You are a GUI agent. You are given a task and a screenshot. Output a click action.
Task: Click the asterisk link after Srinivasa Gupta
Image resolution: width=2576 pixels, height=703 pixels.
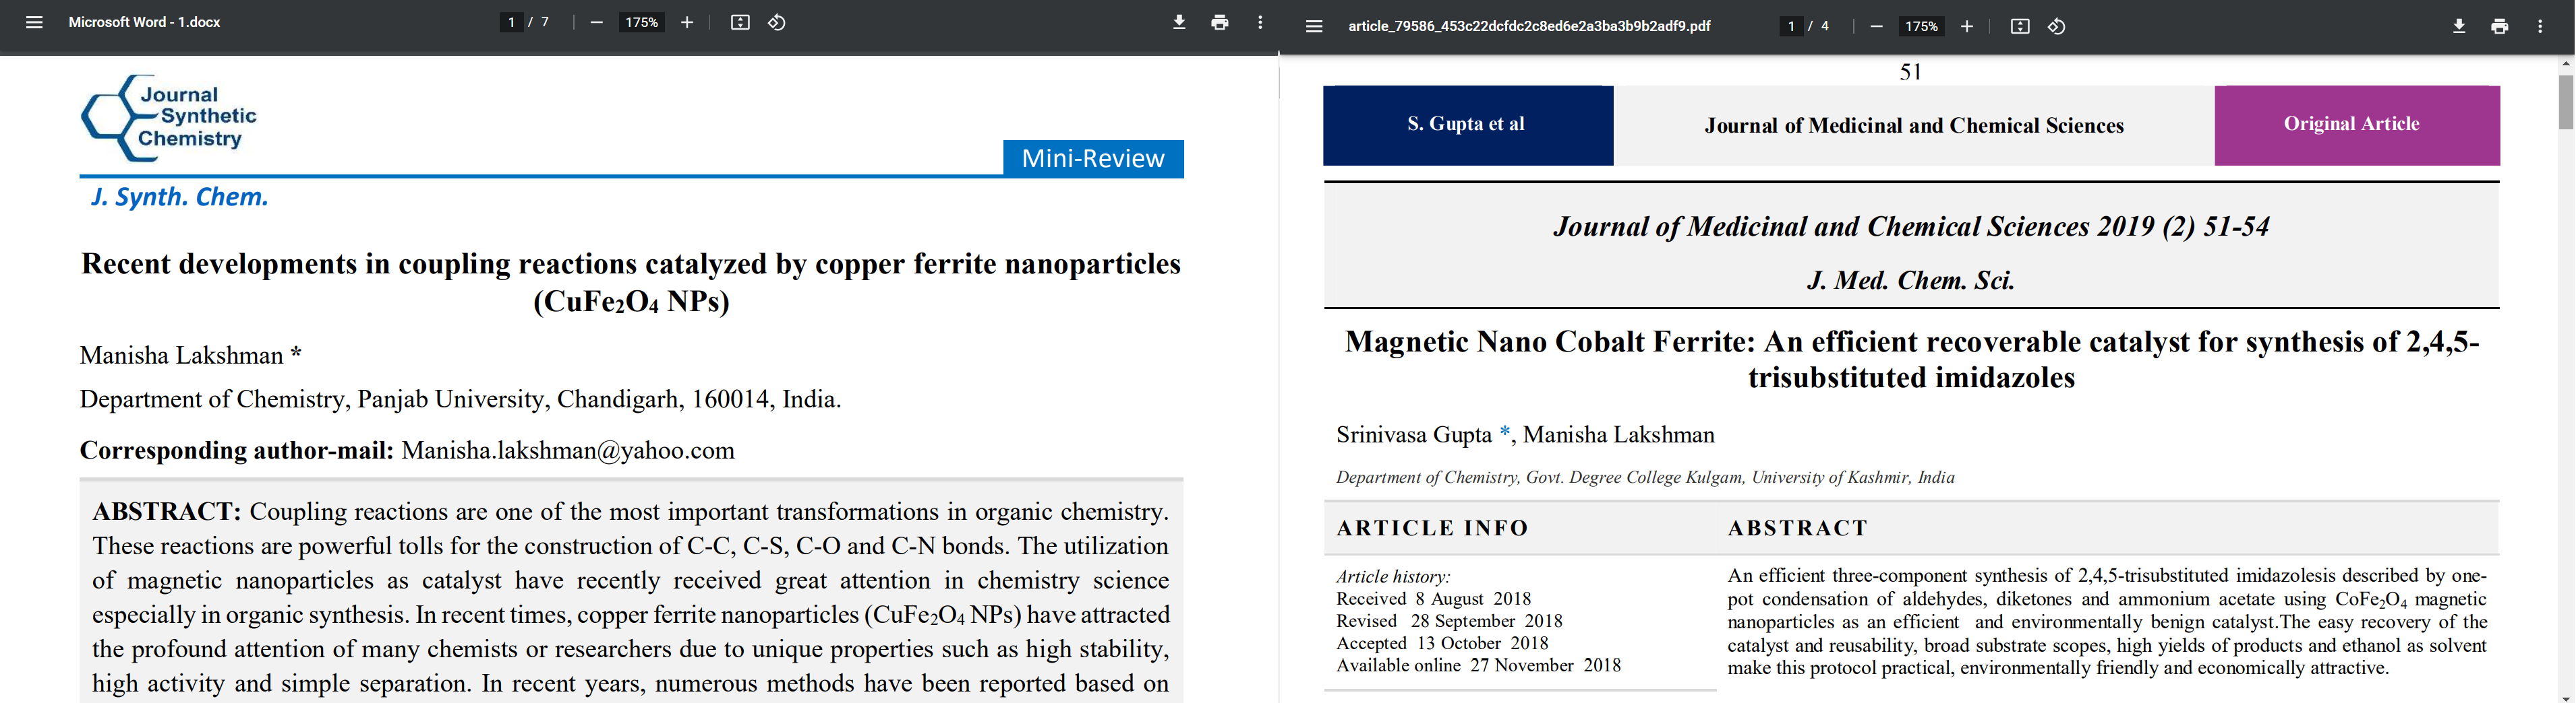point(1505,434)
